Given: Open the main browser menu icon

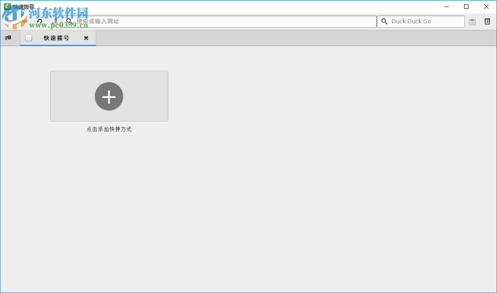Looking at the screenshot, I should [x=487, y=21].
